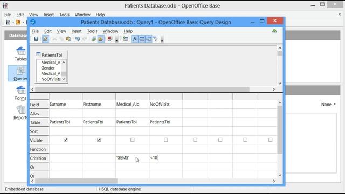Click the Cut icon in Query Design toolbar
The image size is (345, 194).
(54, 39)
